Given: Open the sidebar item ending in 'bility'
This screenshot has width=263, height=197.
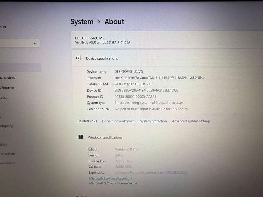Looking at the screenshot, I should [3, 144].
